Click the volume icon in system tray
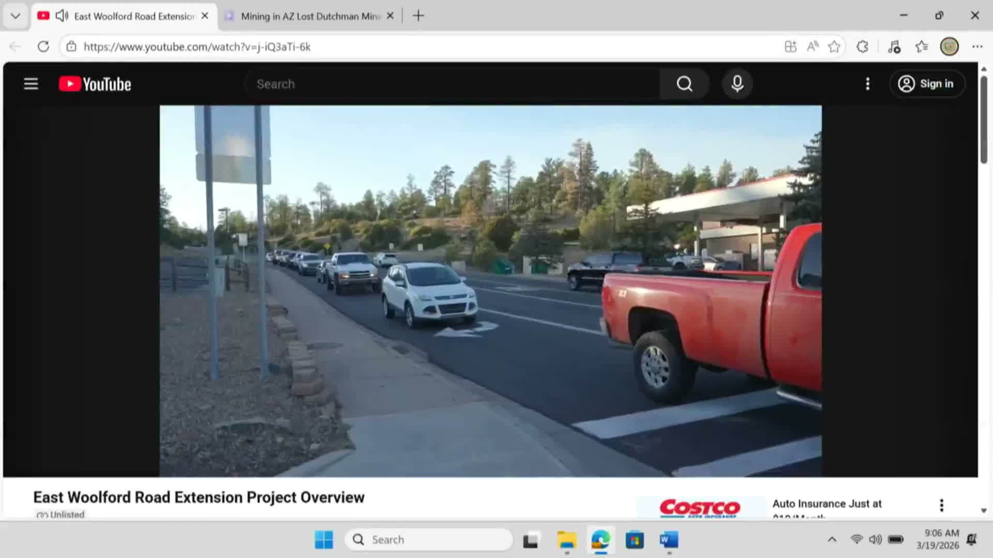 876,539
